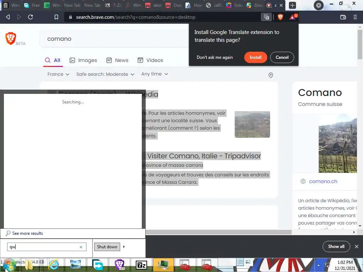Click the round profile dropdown icon in title bar

319,5
